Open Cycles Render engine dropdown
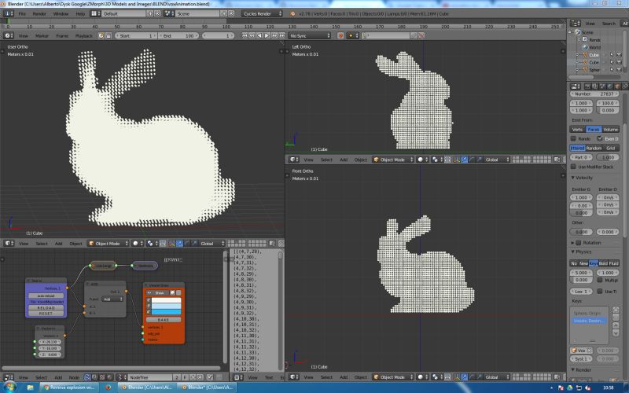629x393 pixels. coord(262,13)
